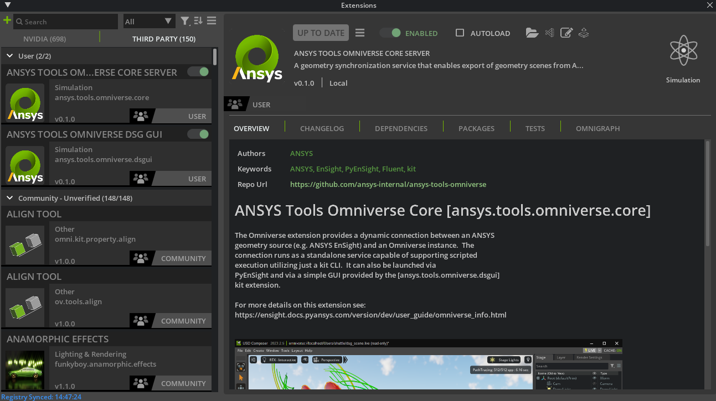Toggle Ansys Tools Omniverse DSG GUI switch

coord(198,134)
